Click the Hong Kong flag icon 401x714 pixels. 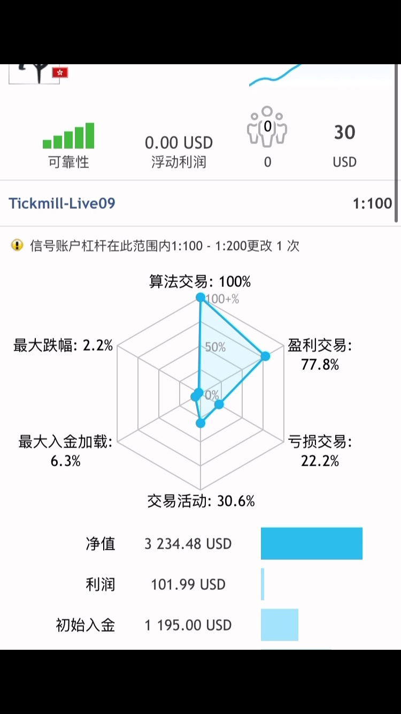(x=60, y=72)
